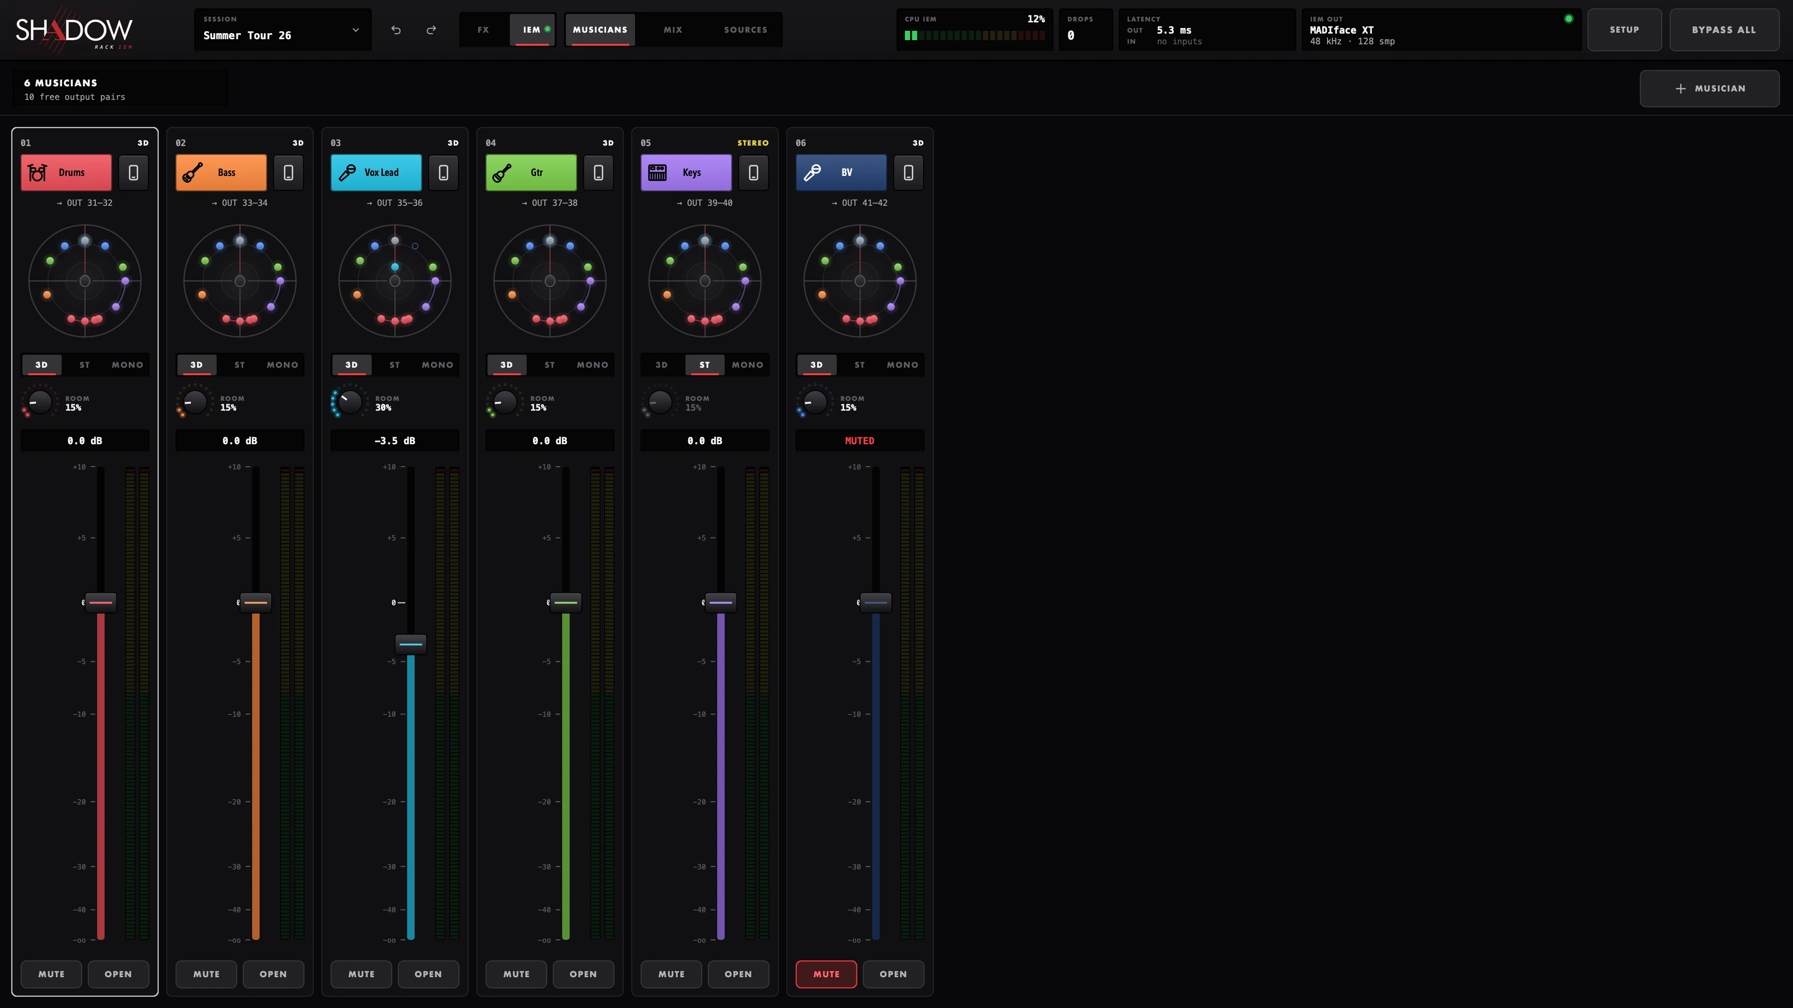Click the OUT 39–40 routing label
Viewport: 1793px width, 1008px height.
(705, 203)
